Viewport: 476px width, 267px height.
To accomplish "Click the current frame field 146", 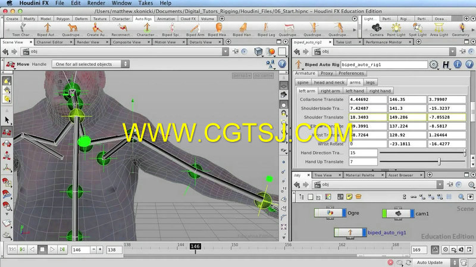I will click(x=81, y=250).
